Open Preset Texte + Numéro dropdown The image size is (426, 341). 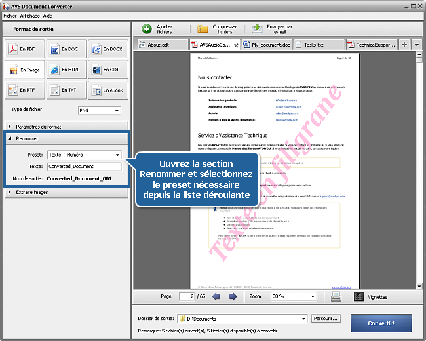coord(85,155)
